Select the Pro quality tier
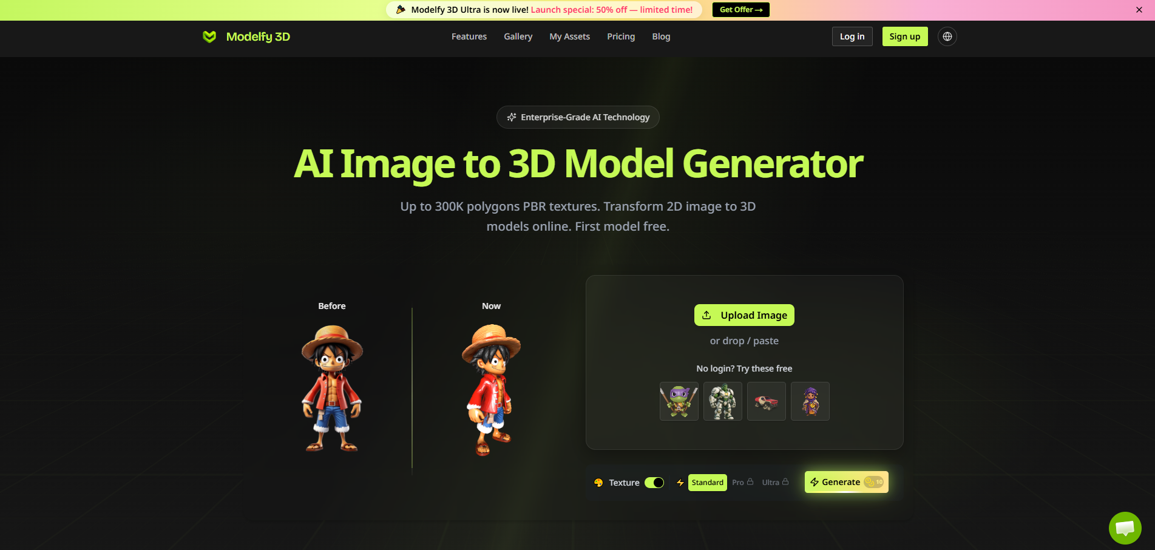This screenshot has height=550, width=1155. [739, 481]
